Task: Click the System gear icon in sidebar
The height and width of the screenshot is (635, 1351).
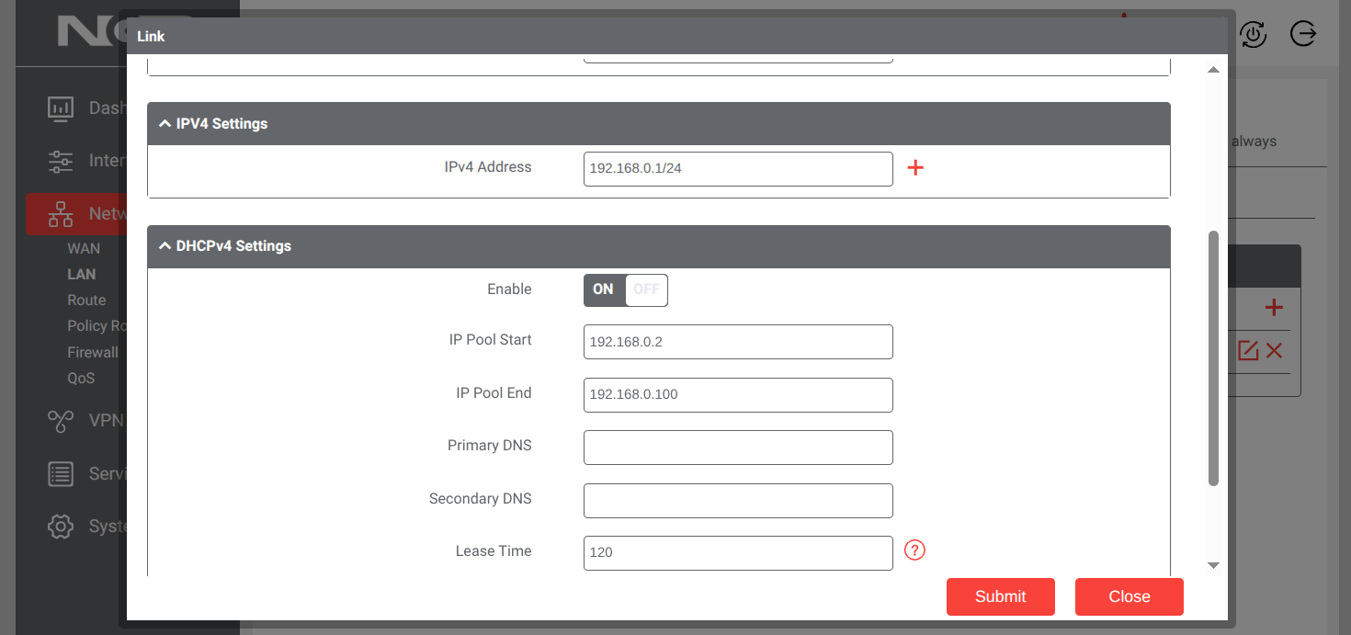Action: point(61,527)
